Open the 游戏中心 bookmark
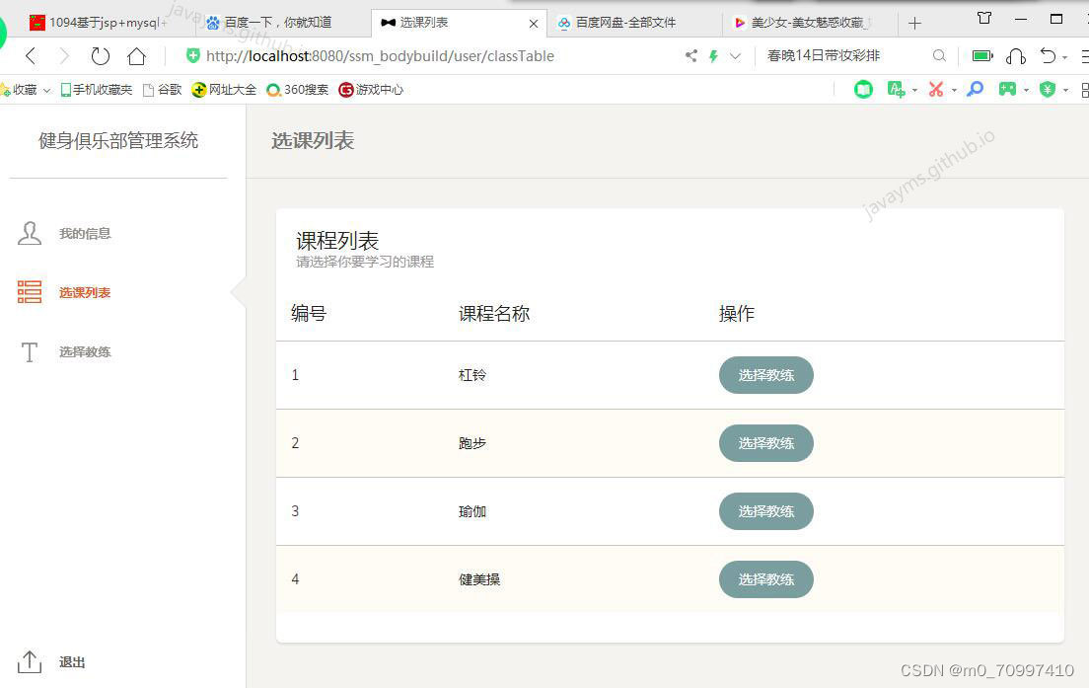 pos(371,90)
